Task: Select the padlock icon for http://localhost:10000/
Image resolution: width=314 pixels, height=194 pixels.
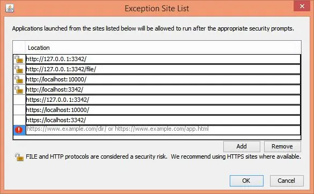Action: click(19, 80)
